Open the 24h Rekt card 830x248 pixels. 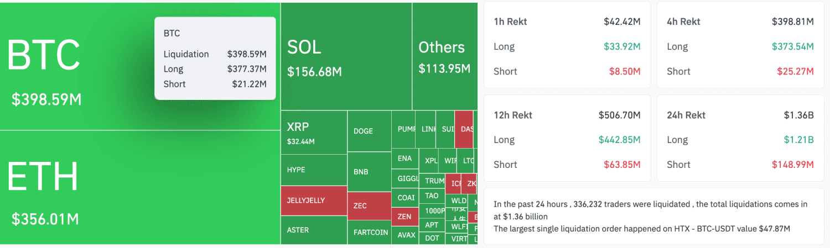740,139
